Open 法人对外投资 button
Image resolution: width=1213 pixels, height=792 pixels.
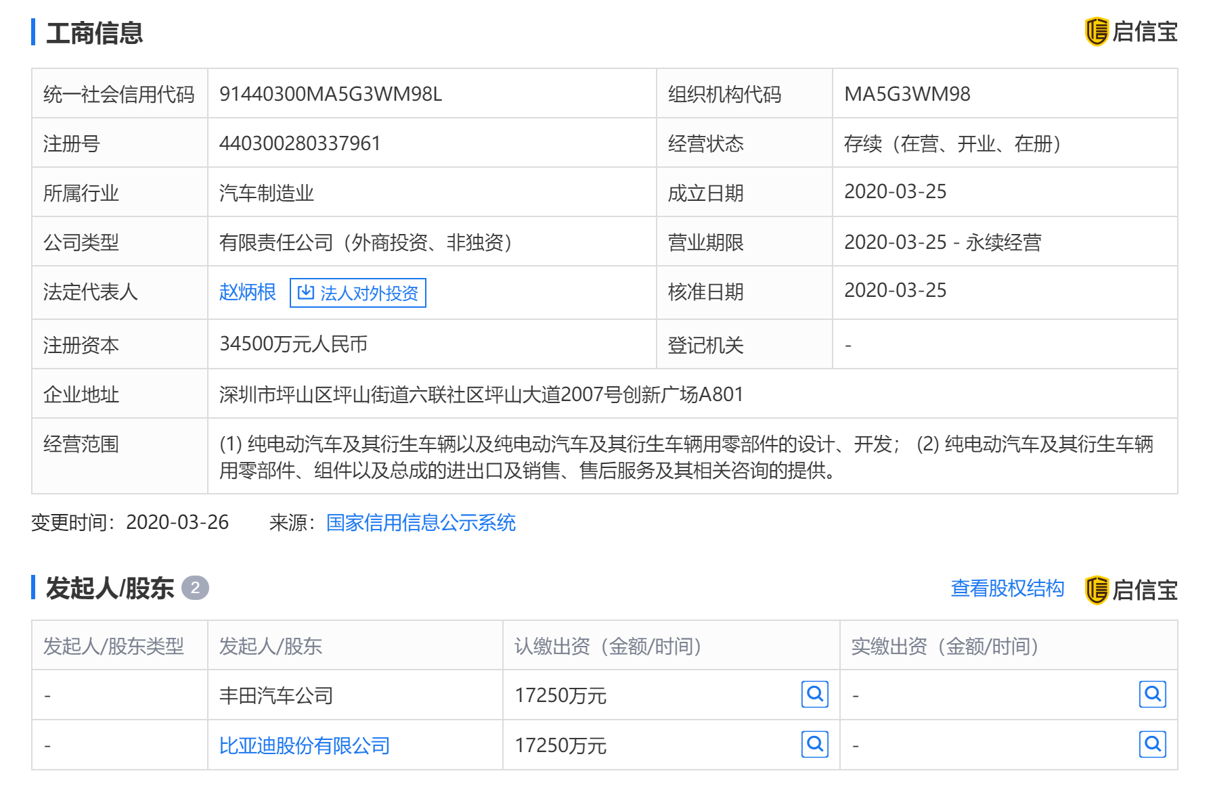click(358, 293)
